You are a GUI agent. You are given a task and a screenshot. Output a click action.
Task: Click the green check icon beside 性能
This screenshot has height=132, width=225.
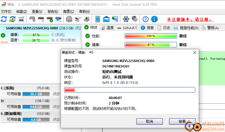pos(87,36)
